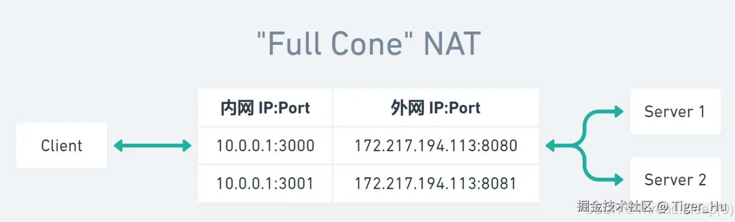
Task: Click the quoted "Full Cone" text in the title
Action: pos(329,44)
